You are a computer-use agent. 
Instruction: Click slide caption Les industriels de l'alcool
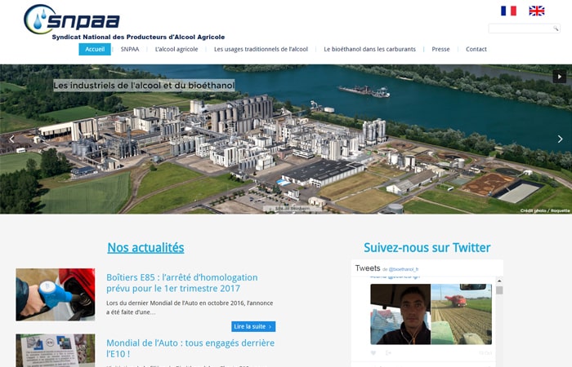[144, 86]
